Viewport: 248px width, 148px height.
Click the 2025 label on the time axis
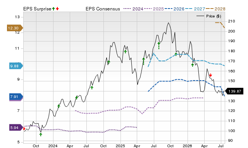pyautogui.click(x=121, y=146)
